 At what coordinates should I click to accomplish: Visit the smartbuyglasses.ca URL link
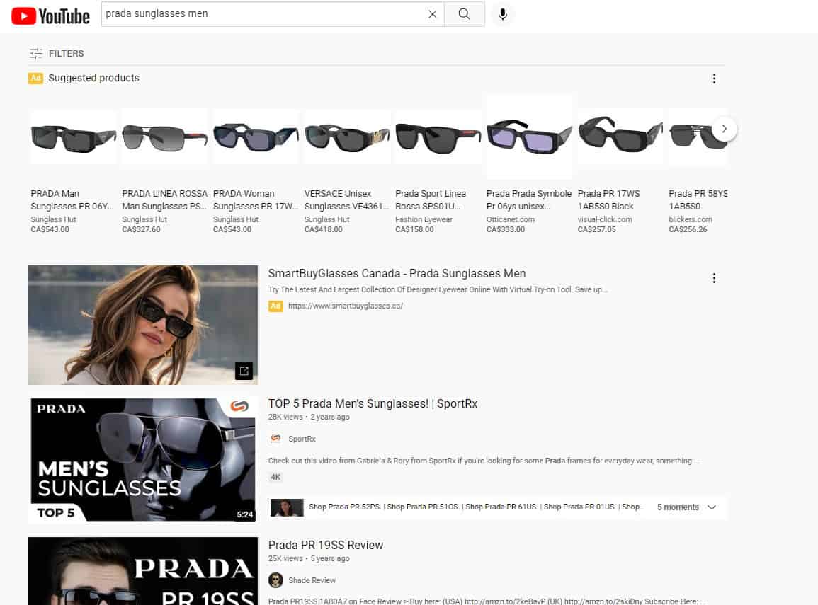tap(346, 306)
